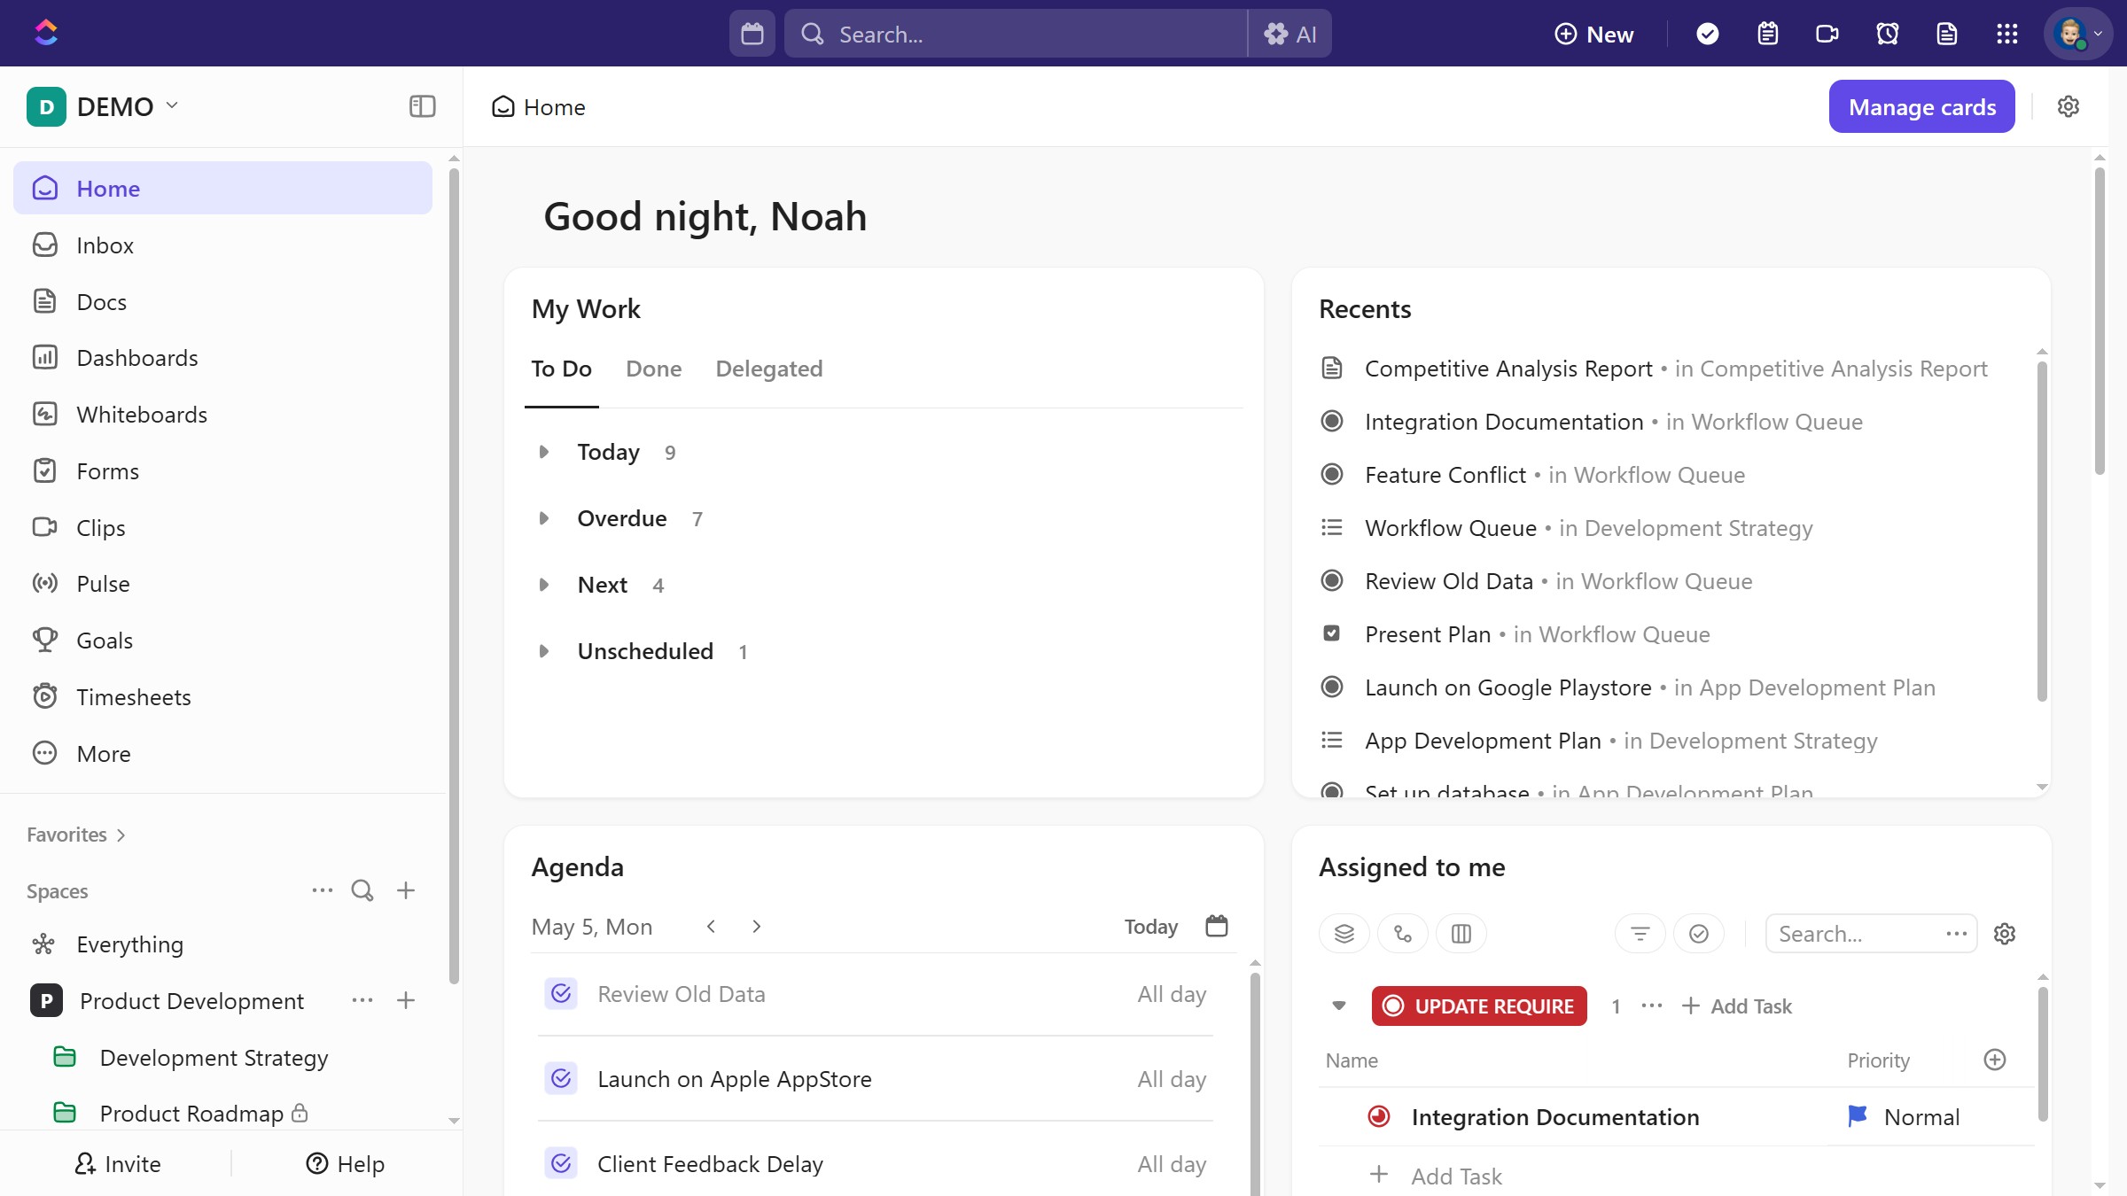The image size is (2127, 1196).
Task: Open Timesheets in the sidebar
Action: [x=222, y=697]
